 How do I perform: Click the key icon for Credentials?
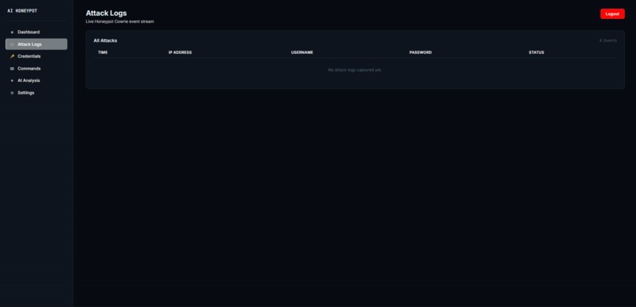click(x=12, y=56)
